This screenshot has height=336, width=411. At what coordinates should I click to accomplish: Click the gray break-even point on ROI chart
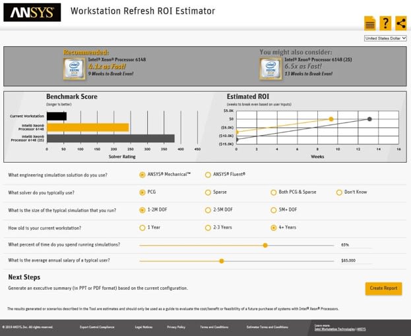coord(369,119)
